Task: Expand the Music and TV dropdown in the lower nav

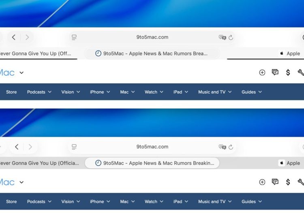Action: point(214,202)
